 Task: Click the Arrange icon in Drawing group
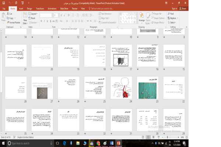coord(141,18)
